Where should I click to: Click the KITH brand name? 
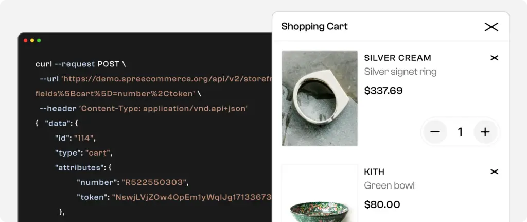click(374, 172)
